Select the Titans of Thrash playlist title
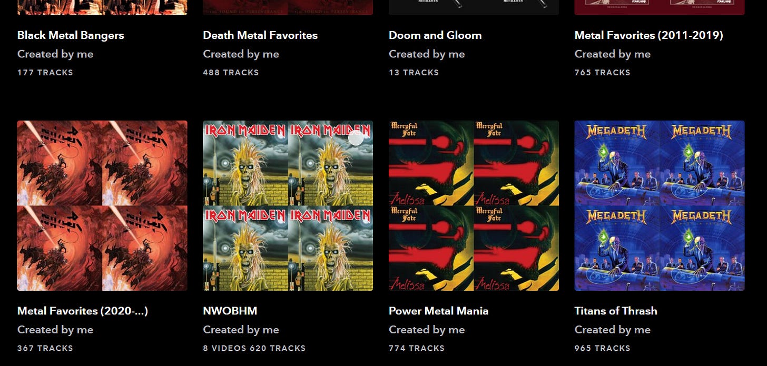 pyautogui.click(x=616, y=311)
